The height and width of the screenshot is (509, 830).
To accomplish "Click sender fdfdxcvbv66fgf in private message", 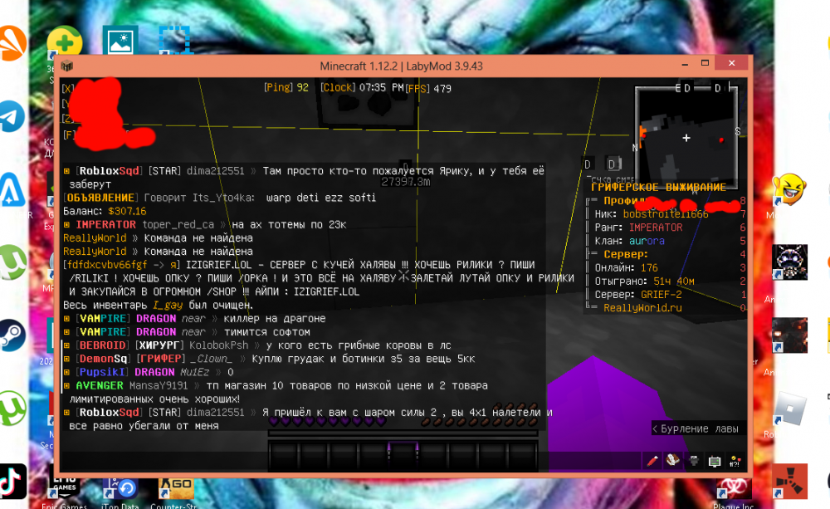I will [106, 265].
